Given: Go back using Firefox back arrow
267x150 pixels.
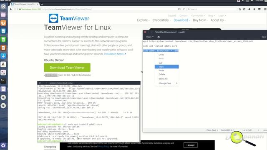Looking at the screenshot, I should tap(11, 9).
